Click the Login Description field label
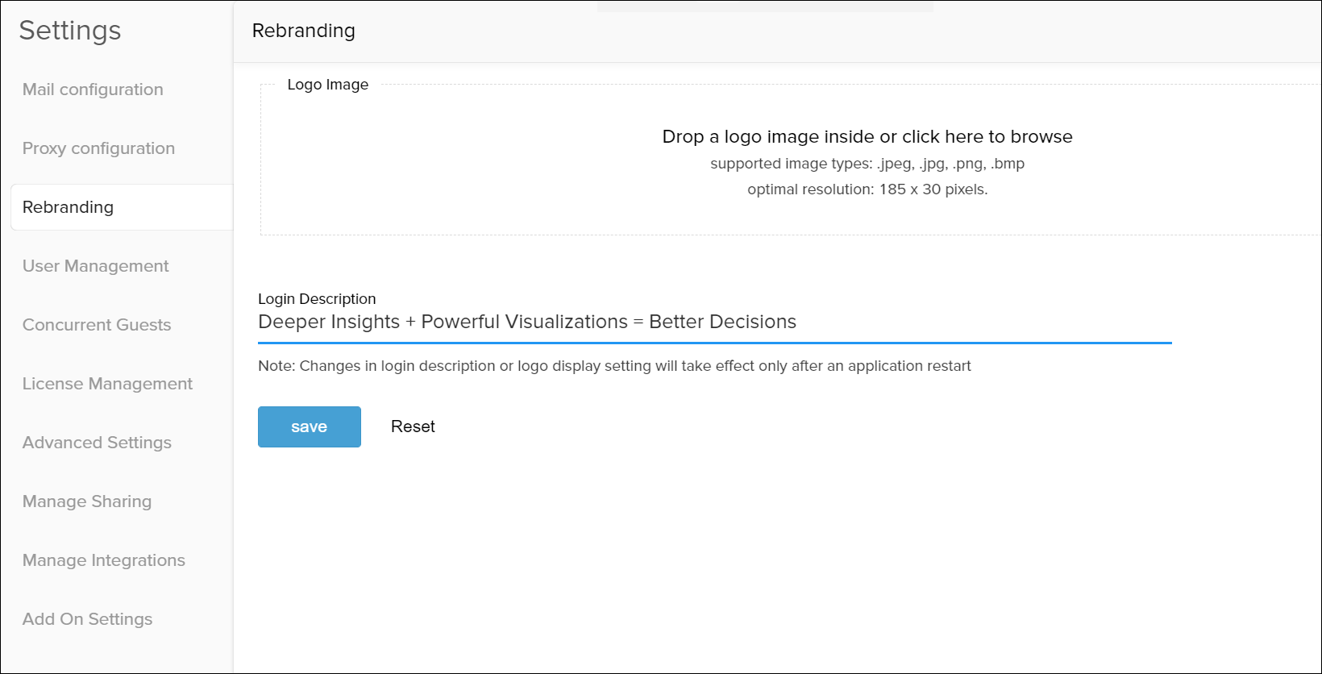This screenshot has width=1322, height=674. [317, 299]
